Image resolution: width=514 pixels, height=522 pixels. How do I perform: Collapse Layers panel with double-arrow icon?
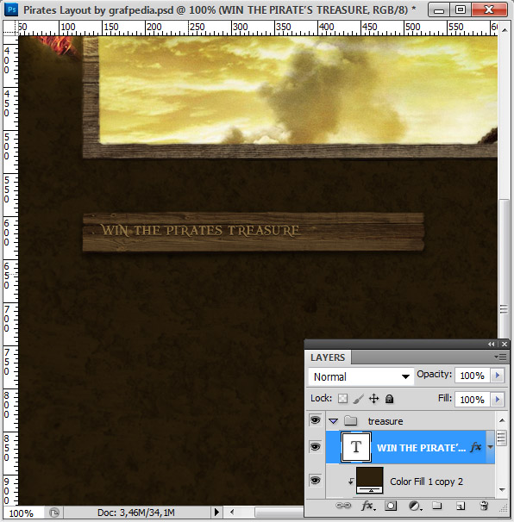click(492, 345)
